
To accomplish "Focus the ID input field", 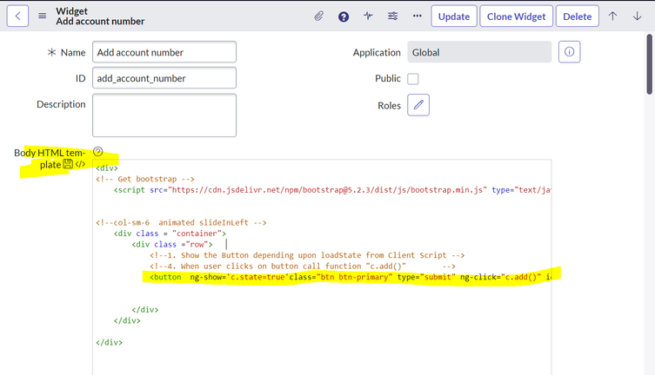I will point(164,78).
